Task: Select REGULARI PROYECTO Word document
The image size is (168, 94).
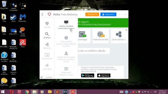Action: pos(13,44)
